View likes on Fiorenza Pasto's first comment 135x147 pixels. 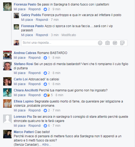47,9
